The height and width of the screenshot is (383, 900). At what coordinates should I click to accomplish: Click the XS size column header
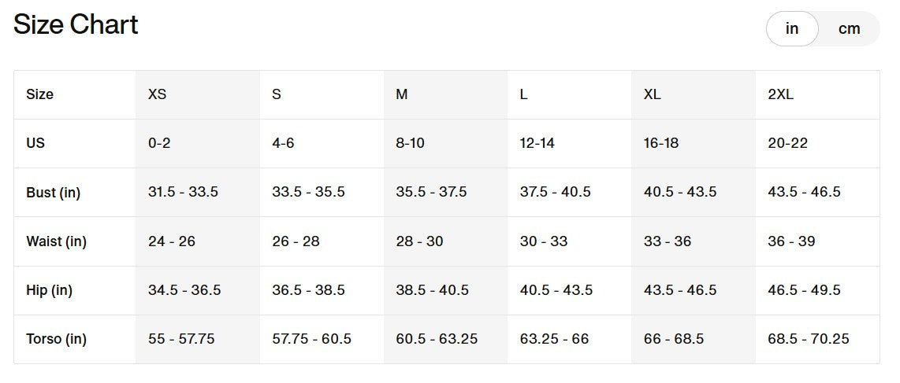pos(158,94)
